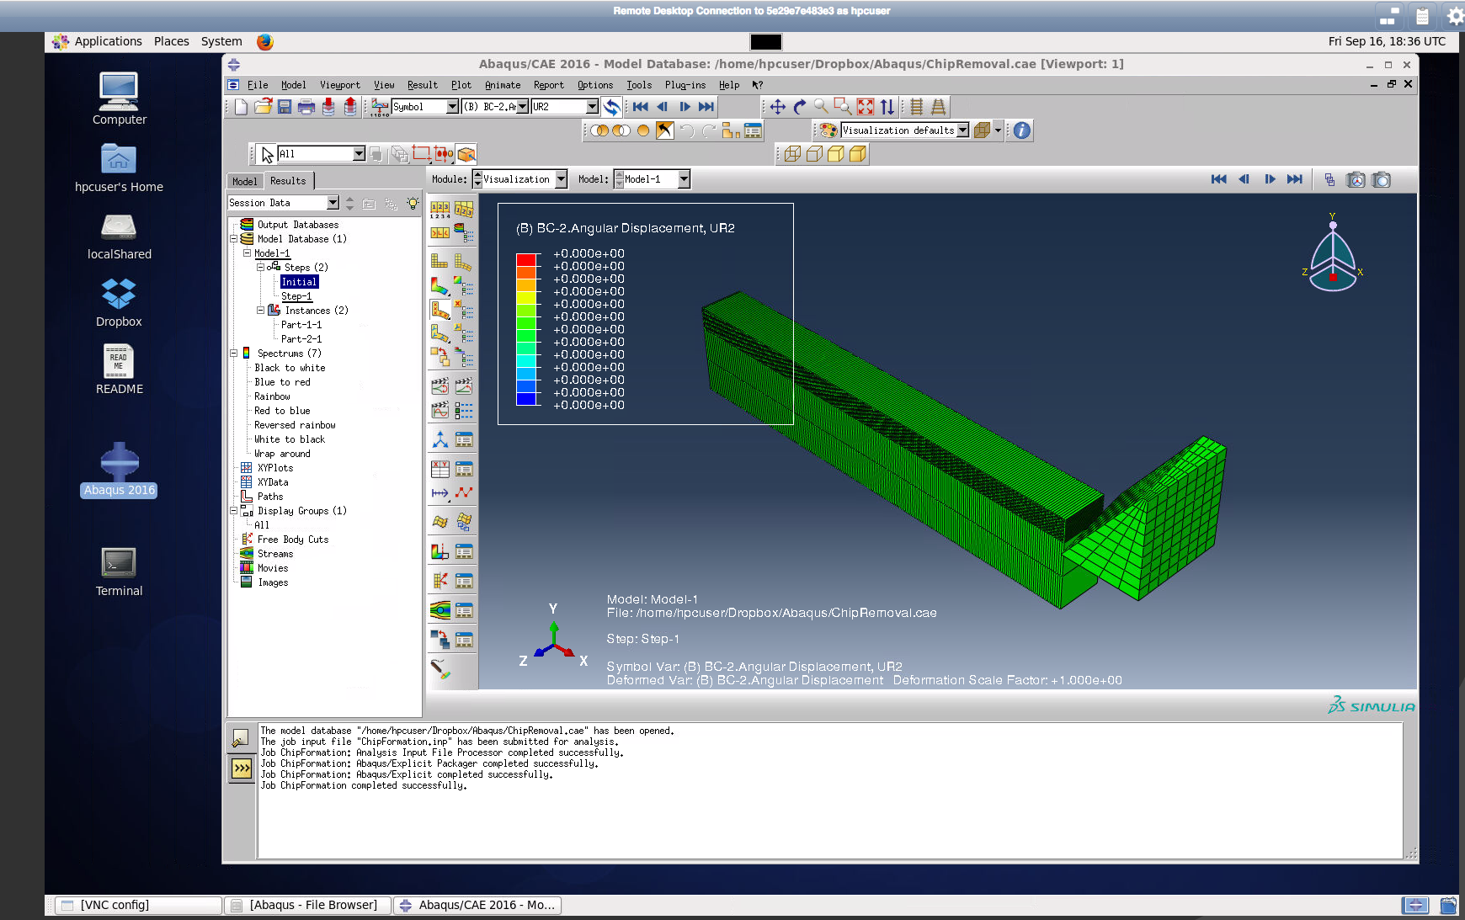The image size is (1465, 920).
Task: Click the yellow legend color swatch
Action: point(526,298)
